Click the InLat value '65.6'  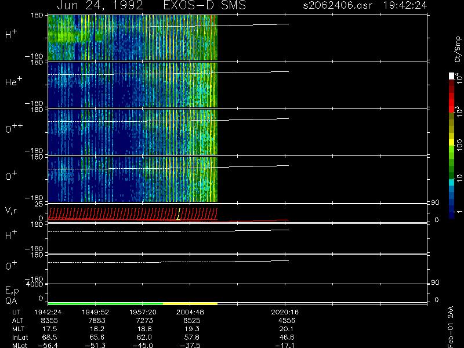coord(97,337)
